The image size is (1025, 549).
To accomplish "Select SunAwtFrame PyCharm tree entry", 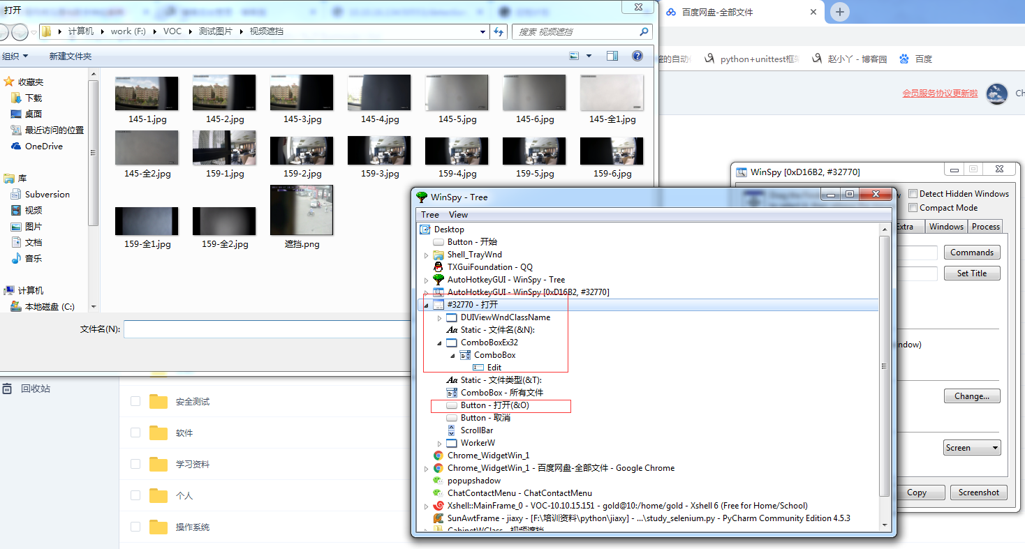I will coord(649,518).
